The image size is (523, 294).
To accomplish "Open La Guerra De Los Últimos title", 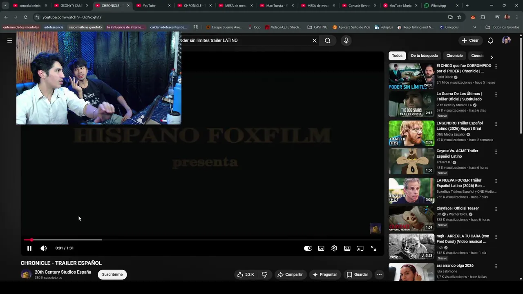I will [459, 96].
